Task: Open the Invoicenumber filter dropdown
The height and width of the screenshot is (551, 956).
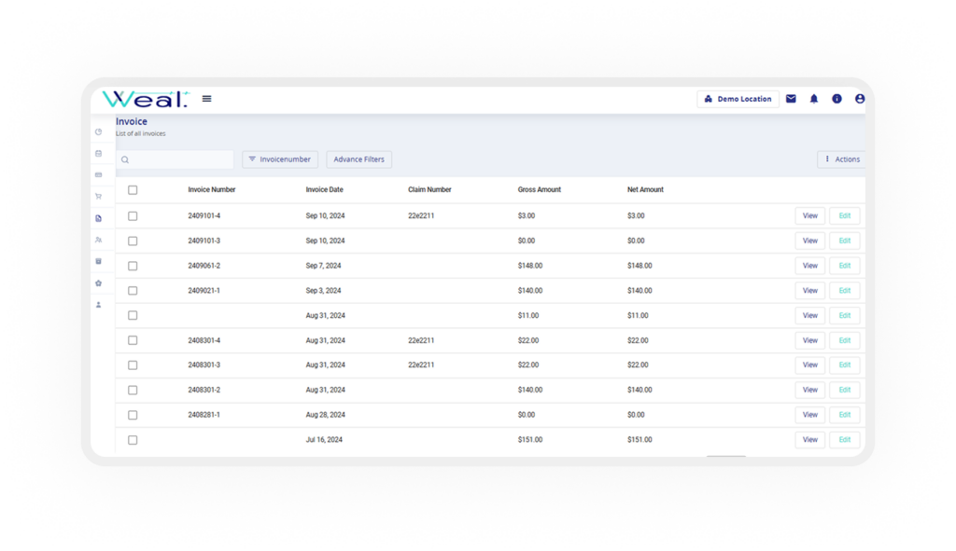Action: 280,159
